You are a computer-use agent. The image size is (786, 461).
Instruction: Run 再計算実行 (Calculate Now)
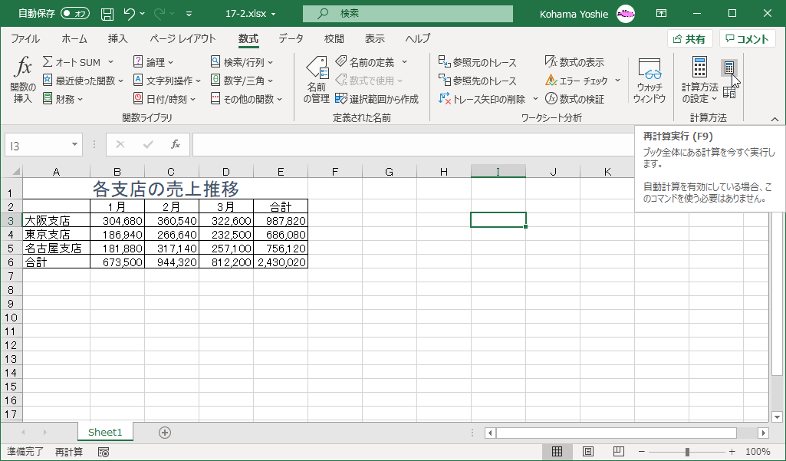[x=728, y=69]
